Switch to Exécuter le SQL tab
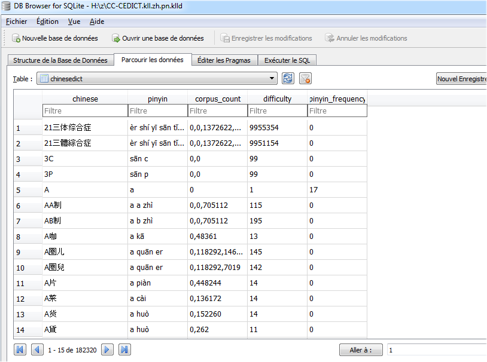This screenshot has height=362, width=487. 287,60
